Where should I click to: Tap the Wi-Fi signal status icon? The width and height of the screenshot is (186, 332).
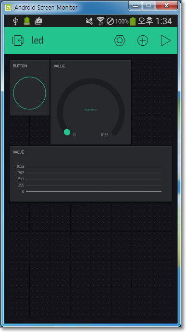click(100, 21)
